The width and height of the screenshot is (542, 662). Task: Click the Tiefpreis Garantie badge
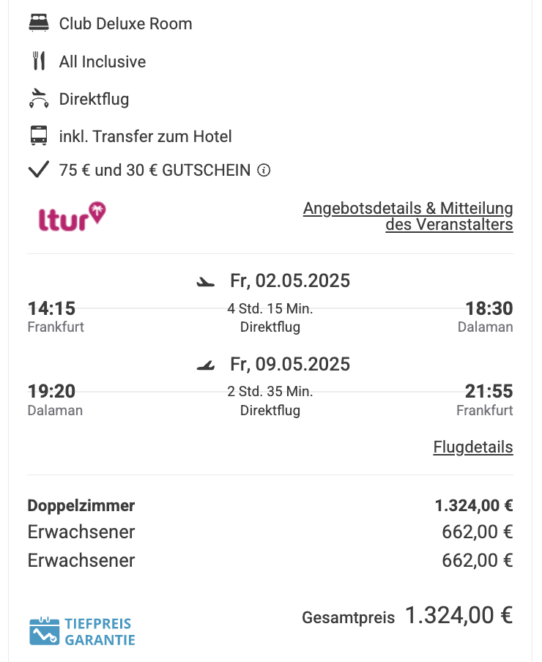pos(82,631)
